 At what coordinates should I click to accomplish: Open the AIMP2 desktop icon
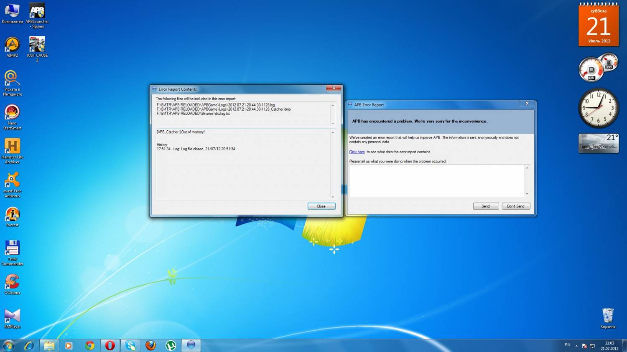point(12,45)
